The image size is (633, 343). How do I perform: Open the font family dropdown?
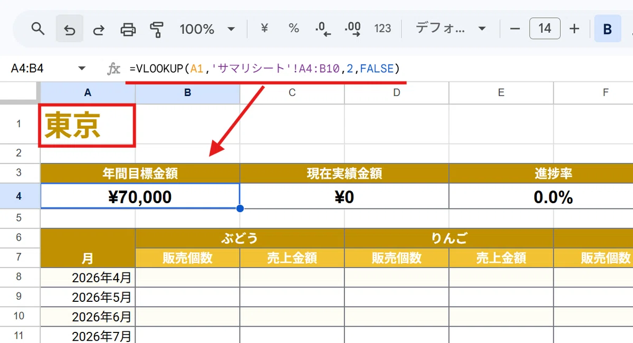(451, 28)
